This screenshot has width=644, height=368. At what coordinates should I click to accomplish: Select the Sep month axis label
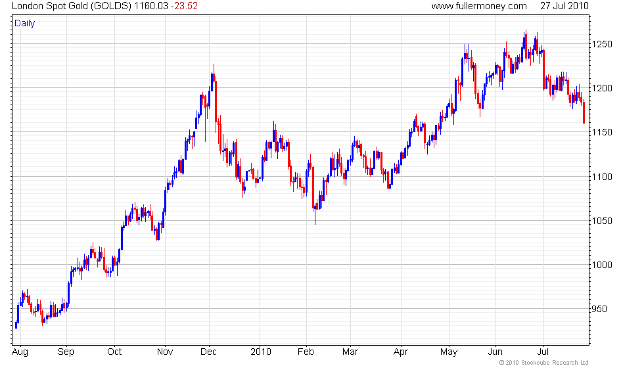click(66, 352)
